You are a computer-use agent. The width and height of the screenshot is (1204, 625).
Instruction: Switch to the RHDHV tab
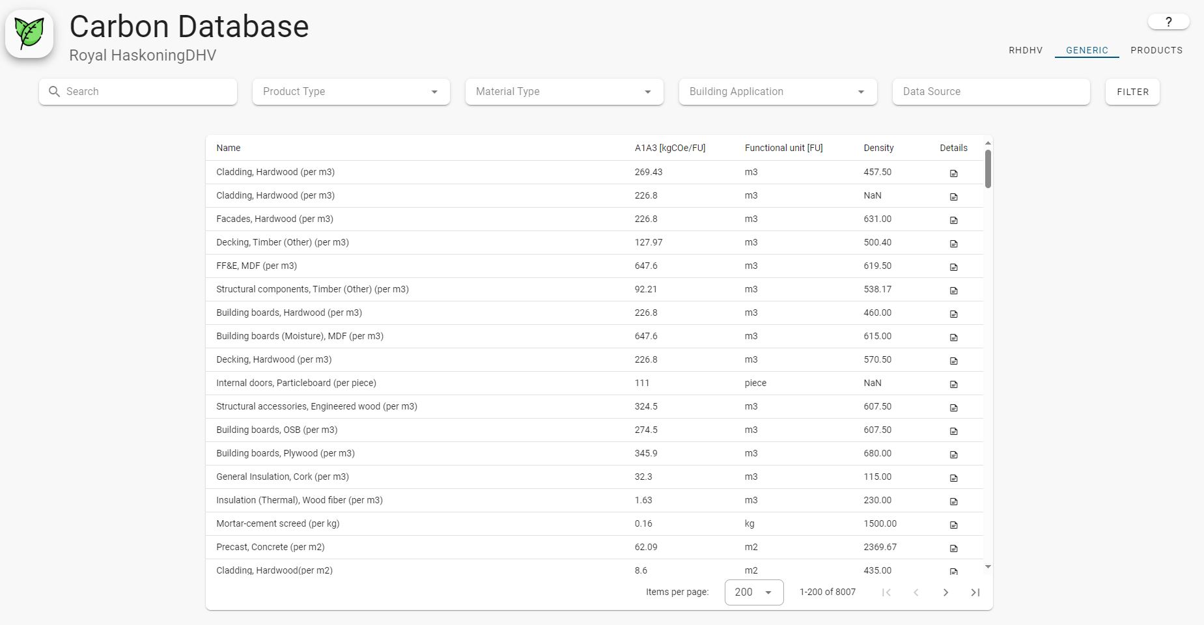1026,50
